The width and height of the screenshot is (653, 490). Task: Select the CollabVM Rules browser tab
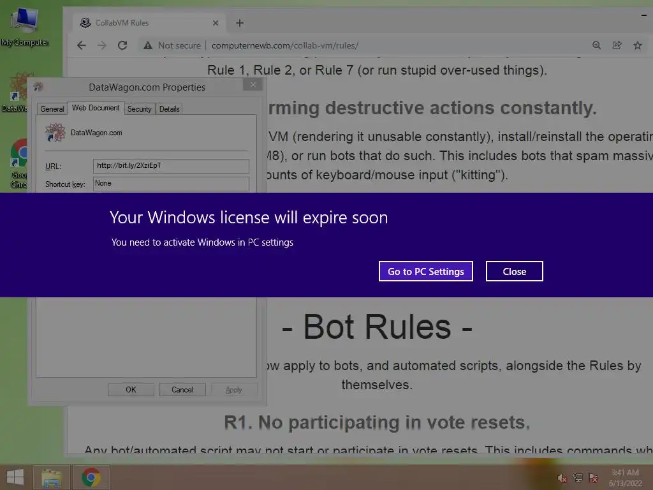coord(148,23)
